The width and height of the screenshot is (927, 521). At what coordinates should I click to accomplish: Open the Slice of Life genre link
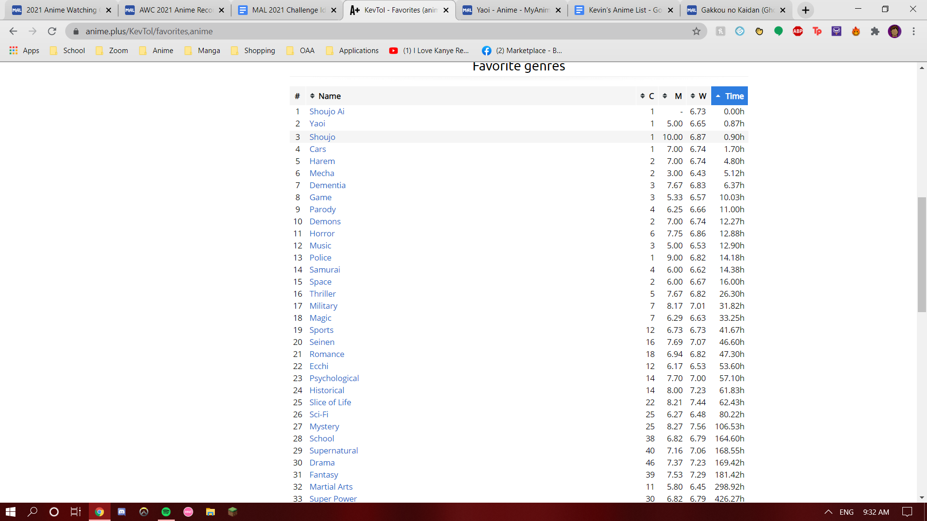coord(330,402)
